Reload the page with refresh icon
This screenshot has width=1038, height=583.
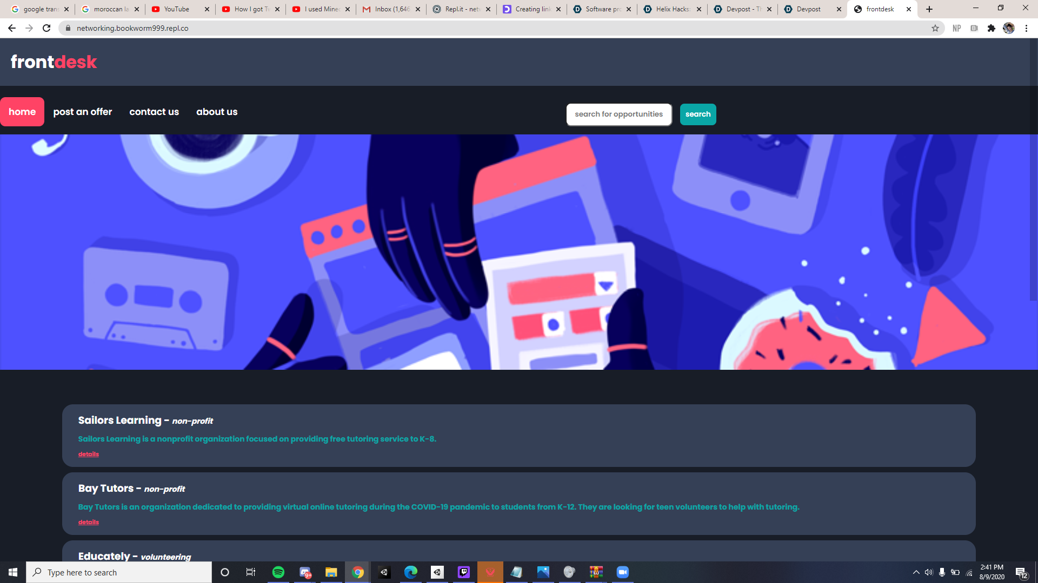[46, 28]
